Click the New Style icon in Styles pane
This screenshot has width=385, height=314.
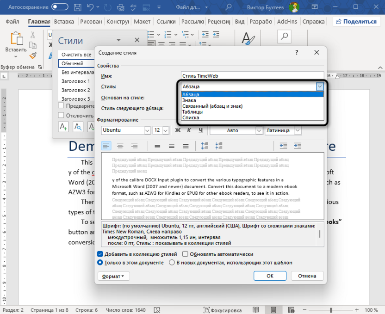pos(63,127)
